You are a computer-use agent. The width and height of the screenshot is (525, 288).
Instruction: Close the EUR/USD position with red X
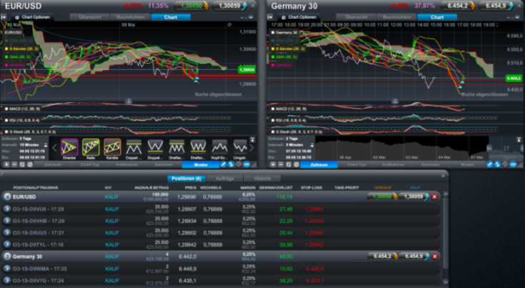pos(434,197)
